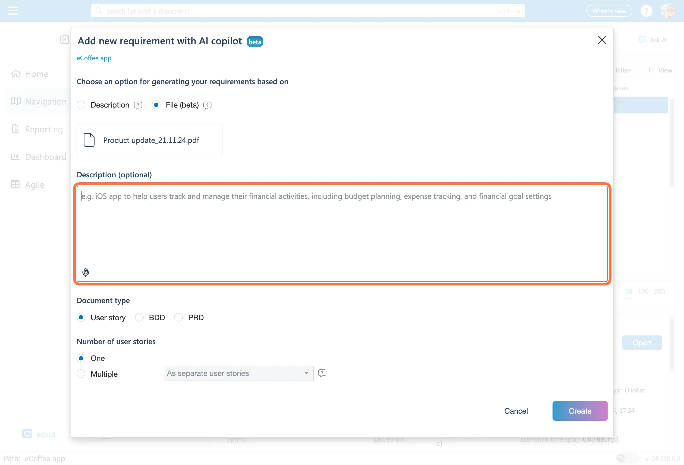Choose BDD document type
The width and height of the screenshot is (684, 465).
(139, 318)
